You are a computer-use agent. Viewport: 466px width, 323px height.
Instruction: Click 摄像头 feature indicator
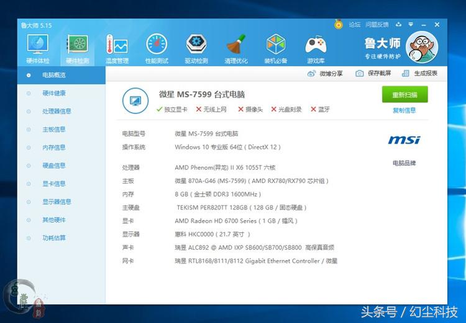click(250, 110)
